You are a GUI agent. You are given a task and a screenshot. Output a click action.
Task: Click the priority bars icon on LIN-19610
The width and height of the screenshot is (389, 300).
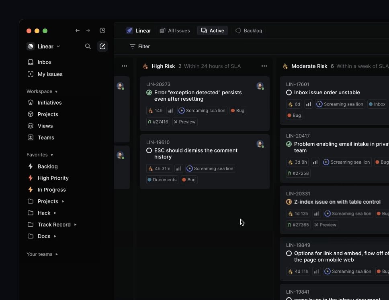(178, 168)
